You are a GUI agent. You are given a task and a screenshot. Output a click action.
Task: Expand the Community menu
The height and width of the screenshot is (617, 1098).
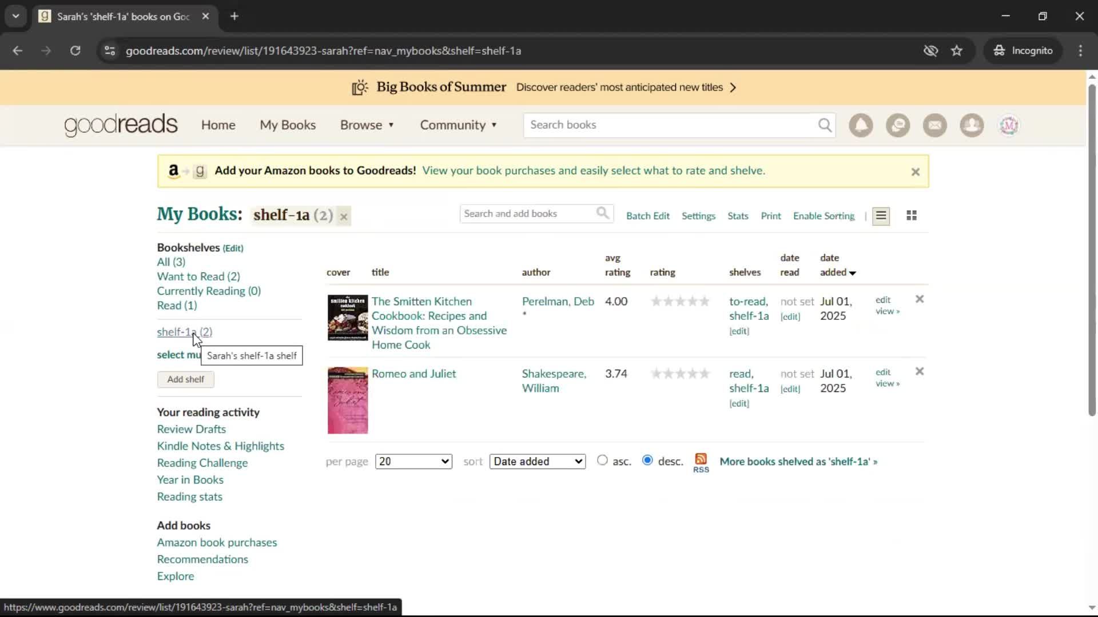tap(458, 125)
